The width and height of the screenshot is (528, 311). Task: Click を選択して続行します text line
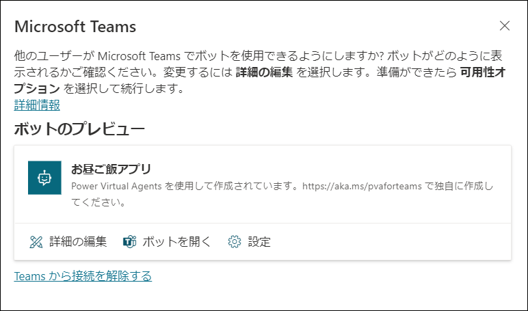coord(124,89)
